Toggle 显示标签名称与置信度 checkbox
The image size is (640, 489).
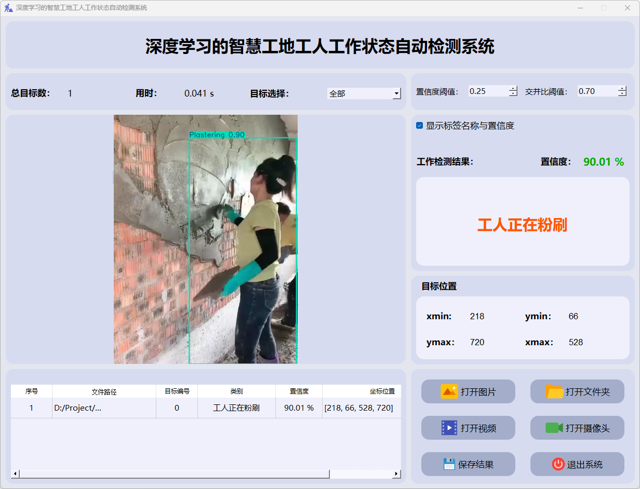(420, 126)
